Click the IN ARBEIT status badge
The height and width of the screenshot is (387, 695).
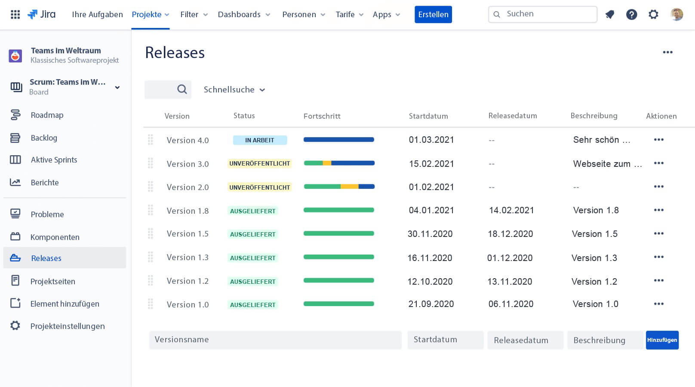pyautogui.click(x=260, y=140)
